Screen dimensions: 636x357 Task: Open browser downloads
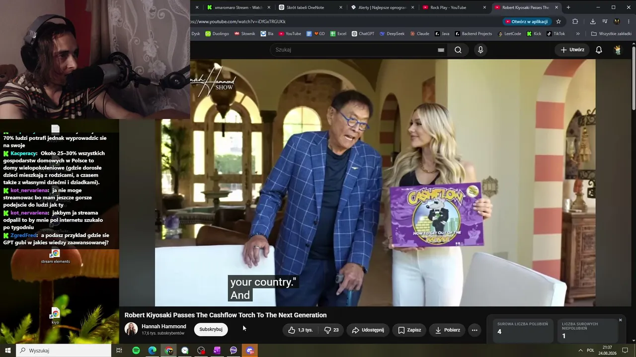(593, 21)
